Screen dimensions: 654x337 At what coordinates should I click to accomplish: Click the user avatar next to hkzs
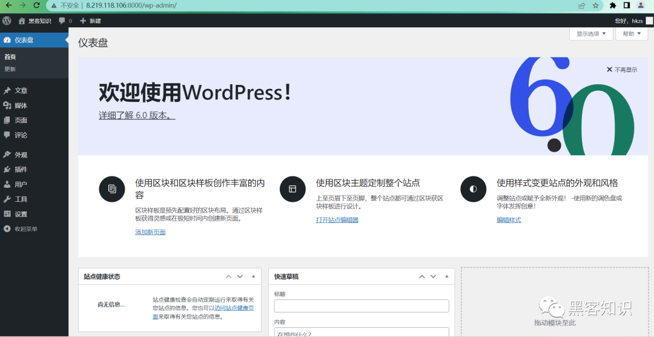pyautogui.click(x=649, y=21)
